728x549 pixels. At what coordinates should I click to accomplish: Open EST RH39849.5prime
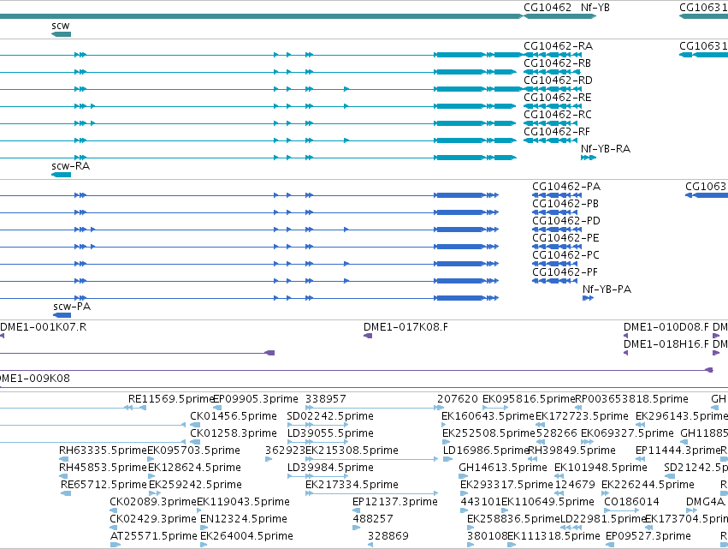click(572, 451)
